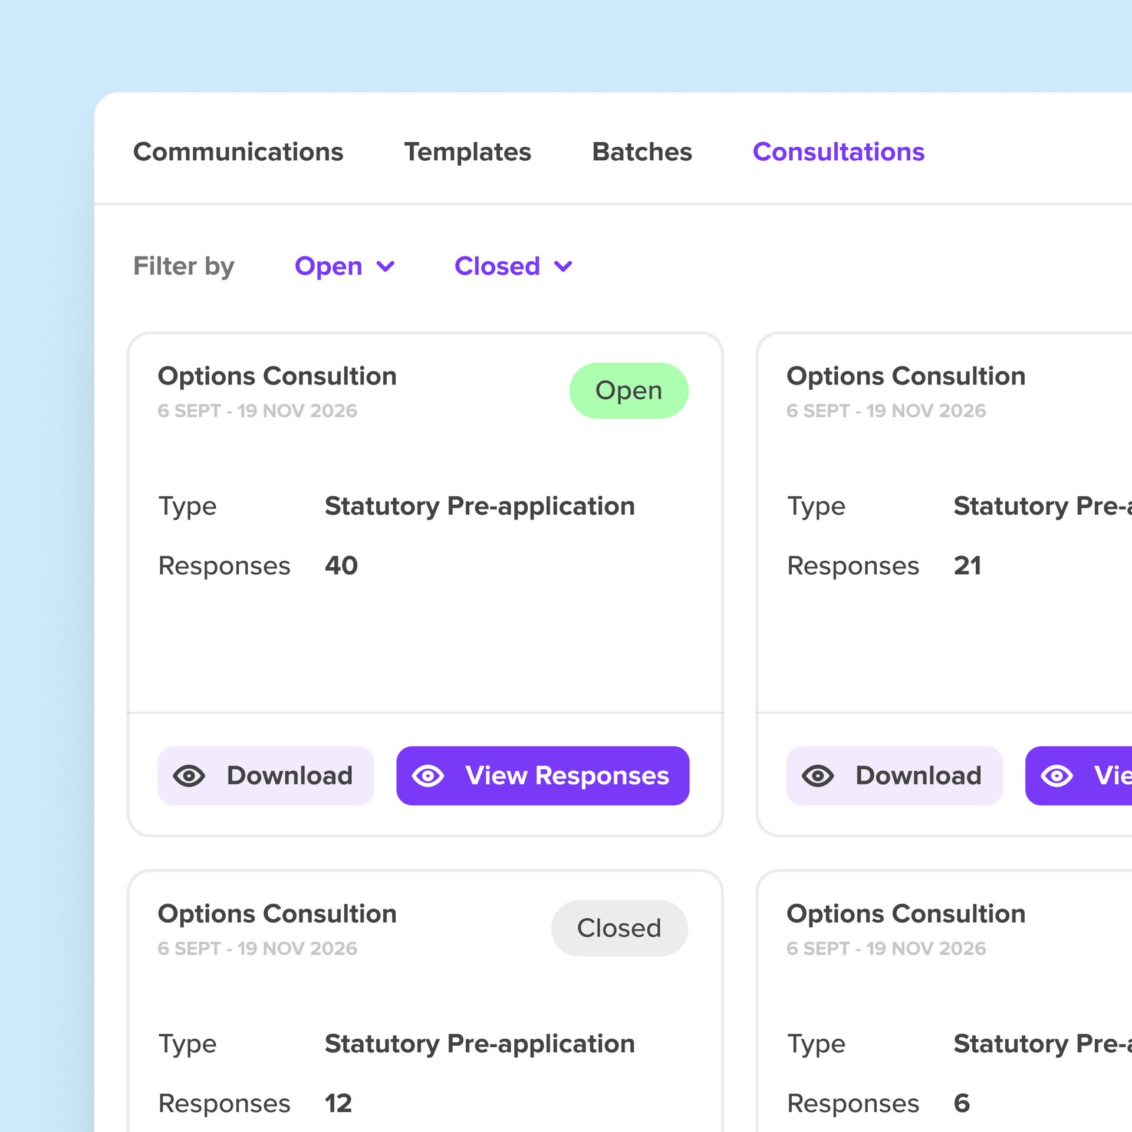
Task: Click the response count 21
Action: pyautogui.click(x=968, y=565)
